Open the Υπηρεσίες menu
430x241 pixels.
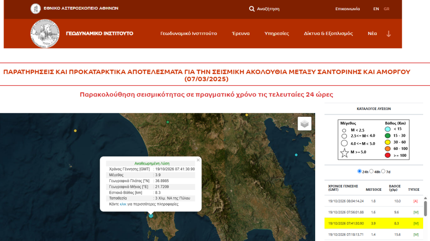tap(277, 33)
